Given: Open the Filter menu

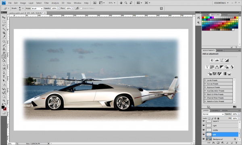Looking at the screenshot, I should [x=46, y=3].
